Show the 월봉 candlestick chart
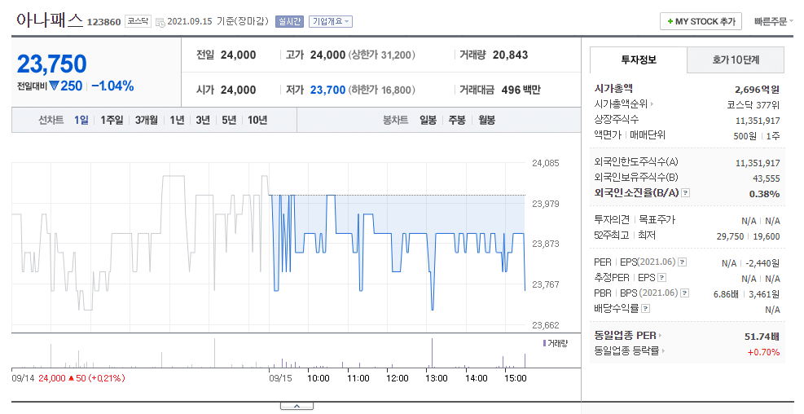 (x=486, y=120)
